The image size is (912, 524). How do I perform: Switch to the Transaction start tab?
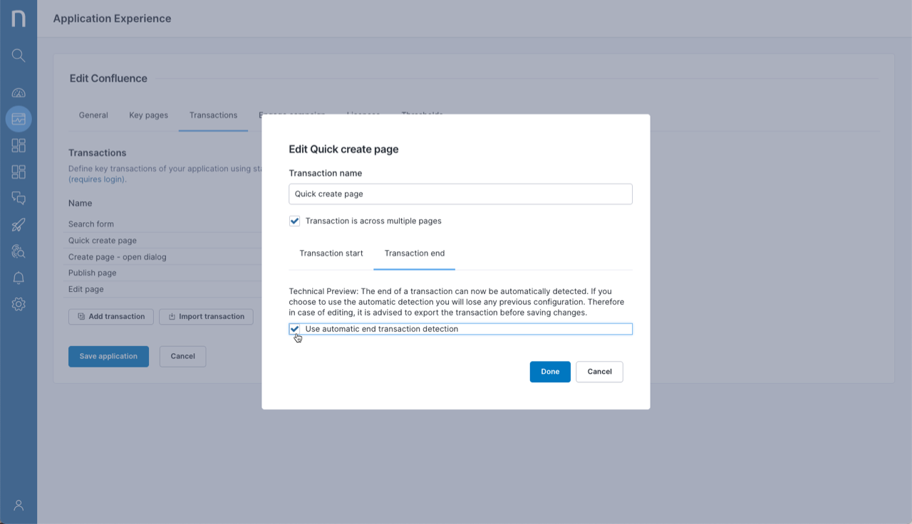(x=331, y=253)
